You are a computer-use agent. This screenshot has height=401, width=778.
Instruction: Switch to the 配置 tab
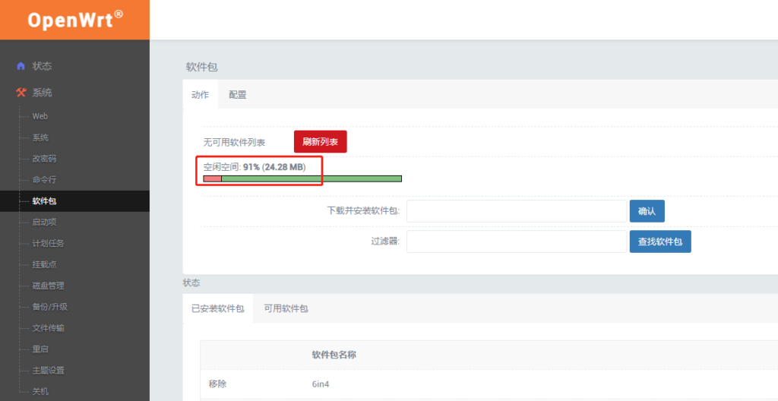point(237,95)
